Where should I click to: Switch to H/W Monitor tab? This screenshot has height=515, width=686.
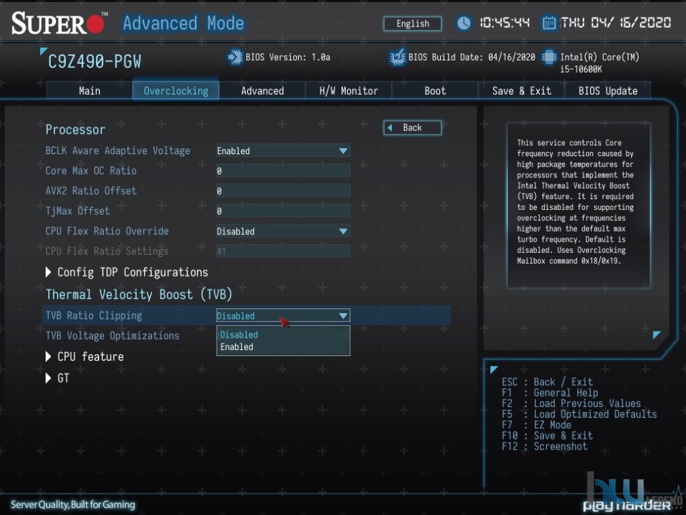pos(348,90)
